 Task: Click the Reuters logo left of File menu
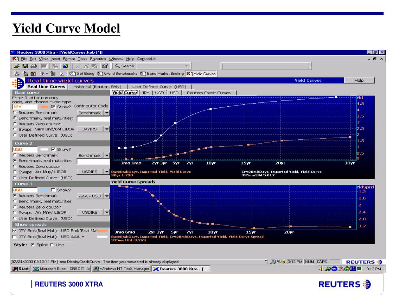(16, 59)
